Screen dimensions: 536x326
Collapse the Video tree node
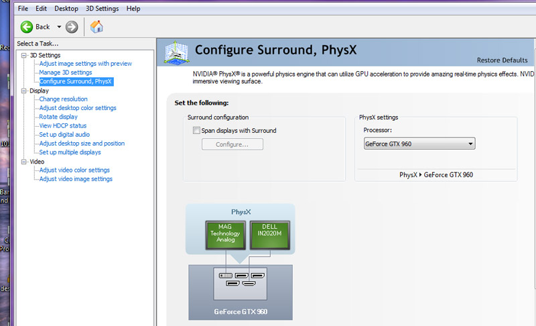23,162
